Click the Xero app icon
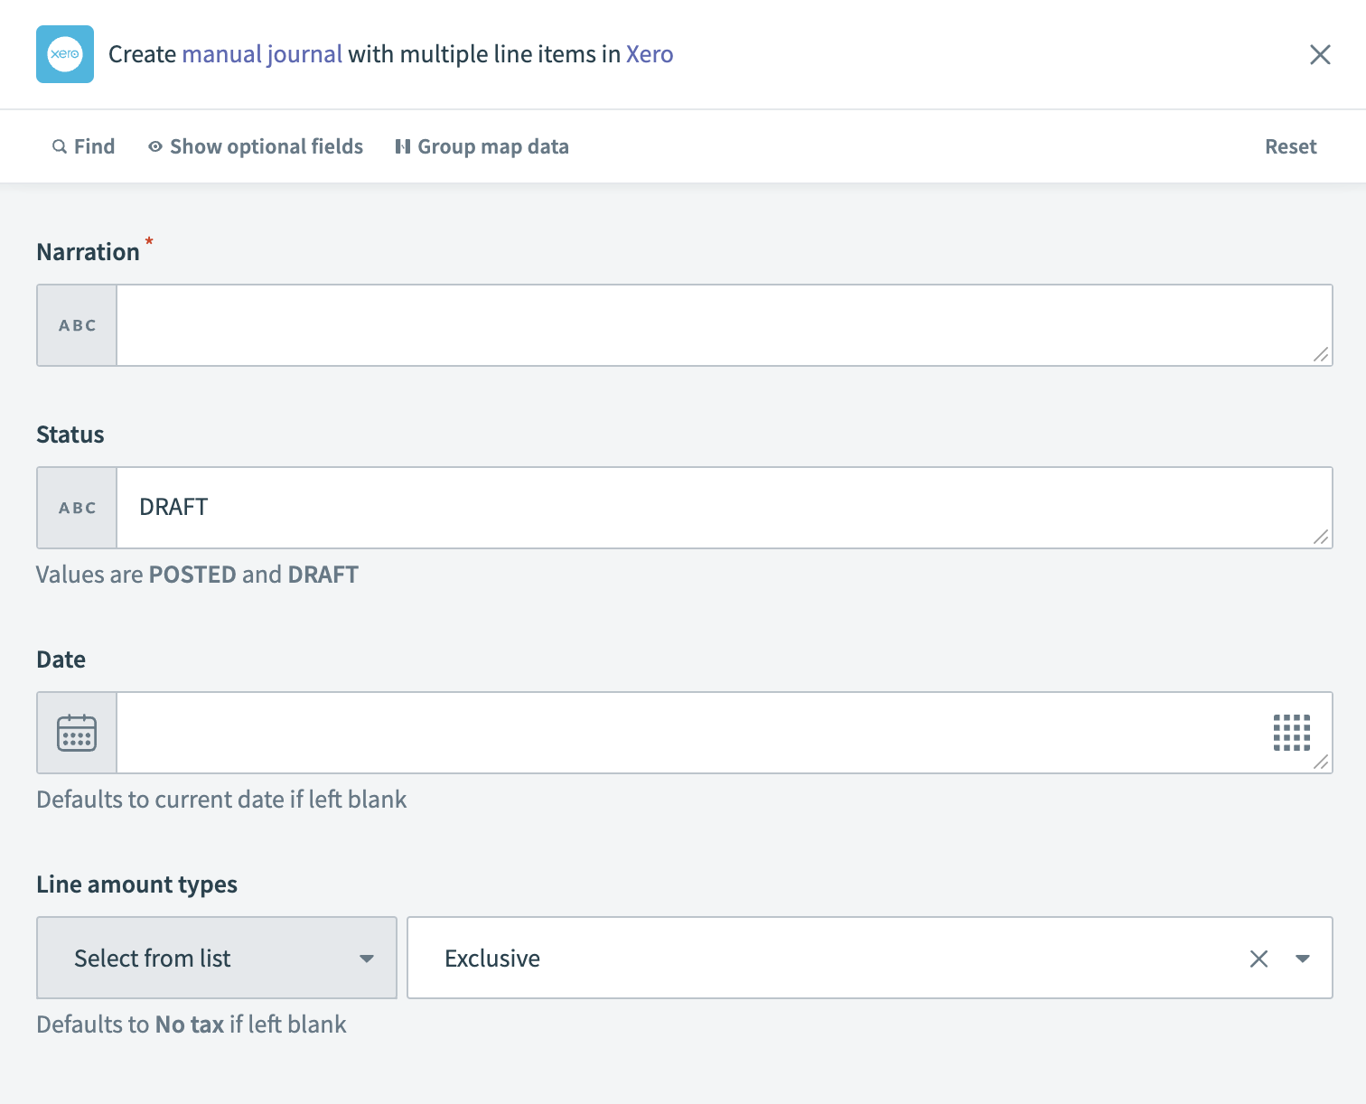 coord(64,54)
